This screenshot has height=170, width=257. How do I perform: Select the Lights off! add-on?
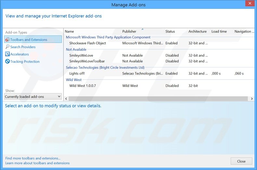click(x=77, y=74)
